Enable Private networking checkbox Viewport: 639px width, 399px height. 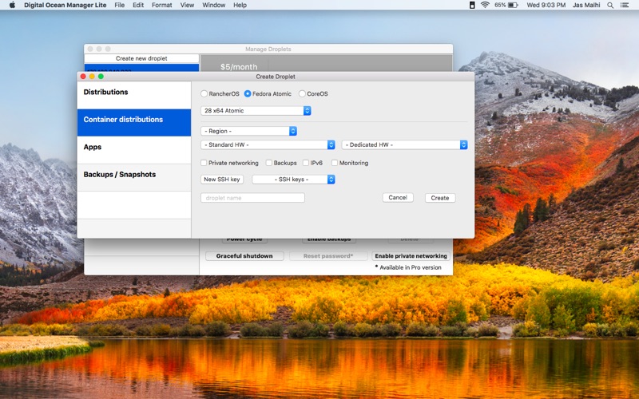pos(204,163)
